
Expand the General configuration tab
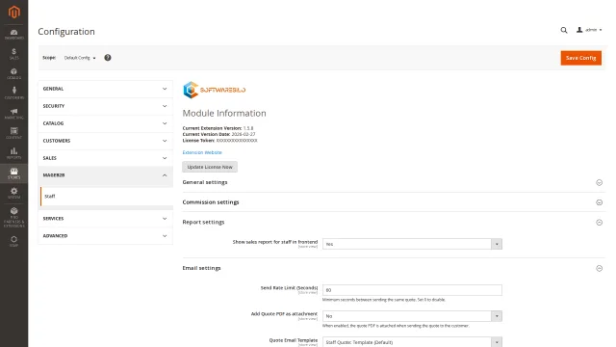[105, 89]
